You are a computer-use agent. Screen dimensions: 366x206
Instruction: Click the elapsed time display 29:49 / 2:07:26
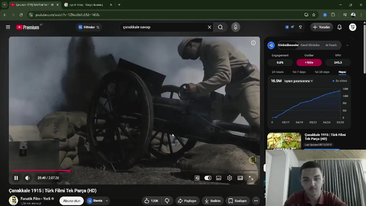(48, 178)
